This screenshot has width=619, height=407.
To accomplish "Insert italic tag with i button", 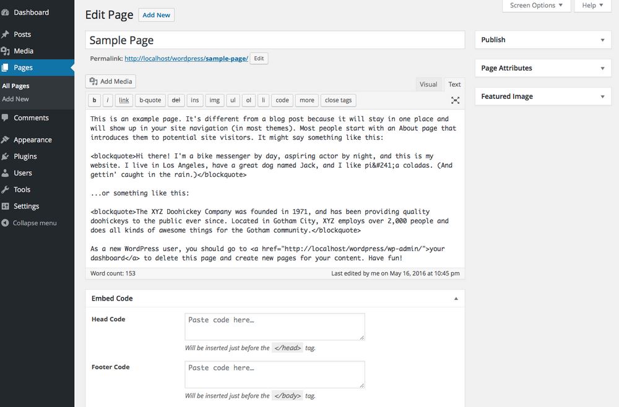I will point(107,100).
